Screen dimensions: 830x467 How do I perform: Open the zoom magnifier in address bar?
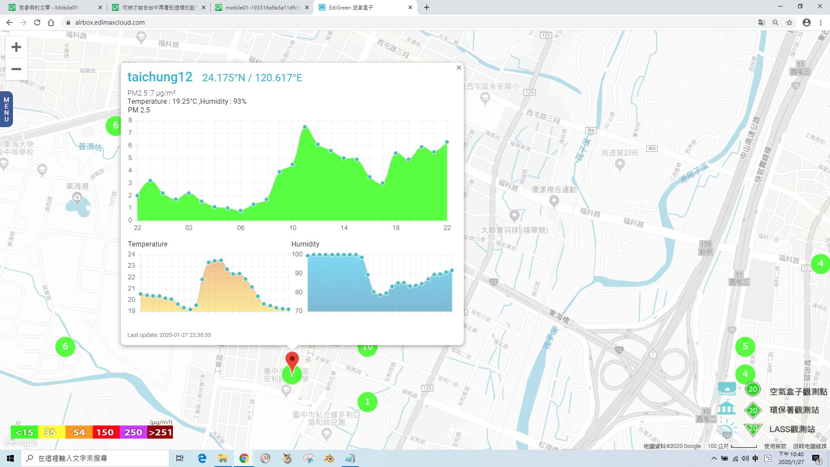[776, 22]
